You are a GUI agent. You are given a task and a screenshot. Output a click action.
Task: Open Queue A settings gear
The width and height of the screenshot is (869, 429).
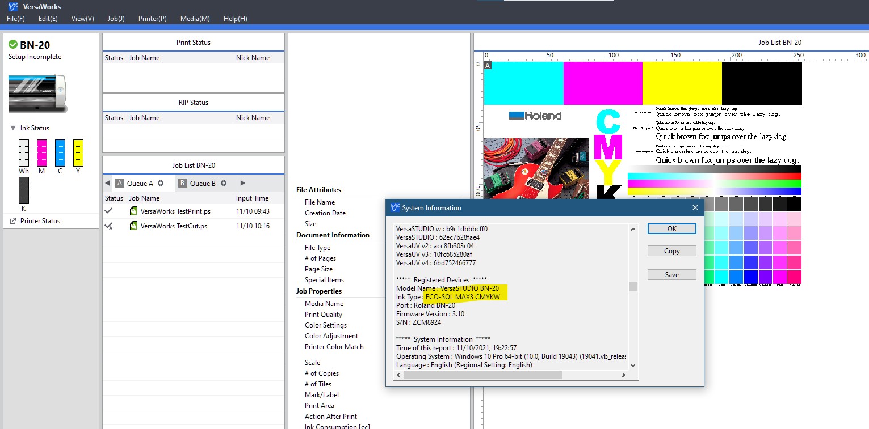(x=161, y=183)
